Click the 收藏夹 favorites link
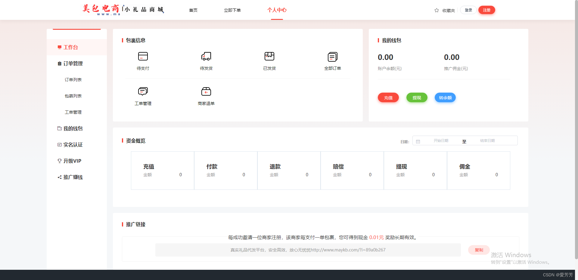Image resolution: width=578 pixels, height=280 pixels. click(449, 11)
